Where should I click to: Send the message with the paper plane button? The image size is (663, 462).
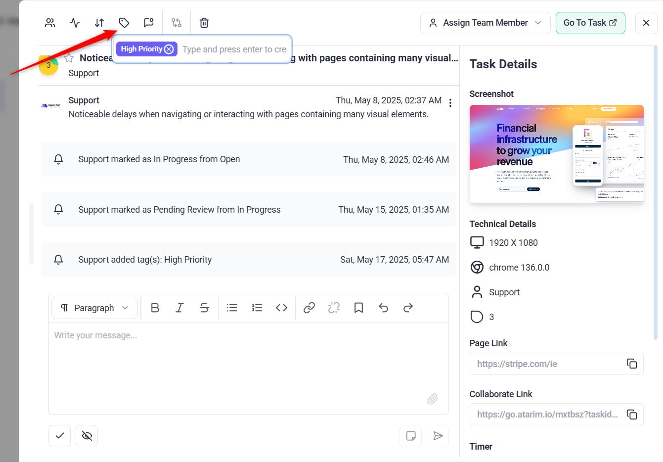click(438, 436)
